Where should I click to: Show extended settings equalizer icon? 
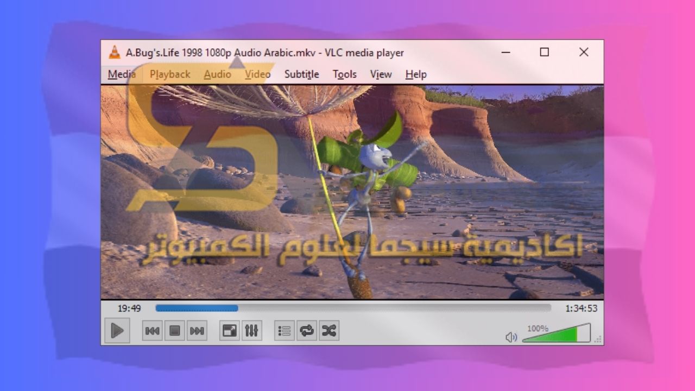tap(251, 331)
